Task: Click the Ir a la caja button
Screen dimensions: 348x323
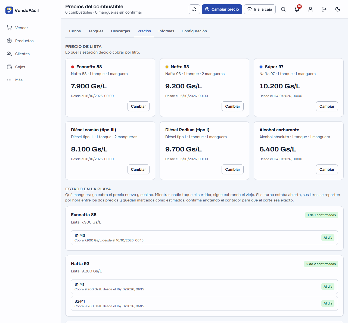Action: pos(260,9)
